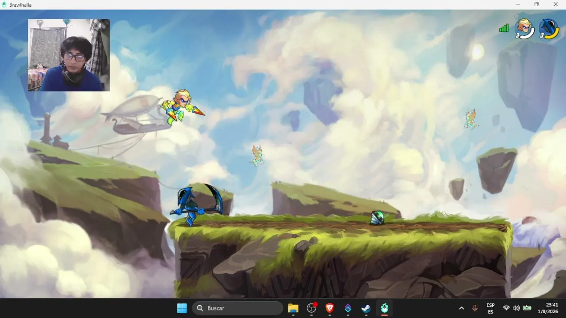Click the blue hooded legend's HUD portrait
This screenshot has width=566, height=318.
tap(549, 29)
